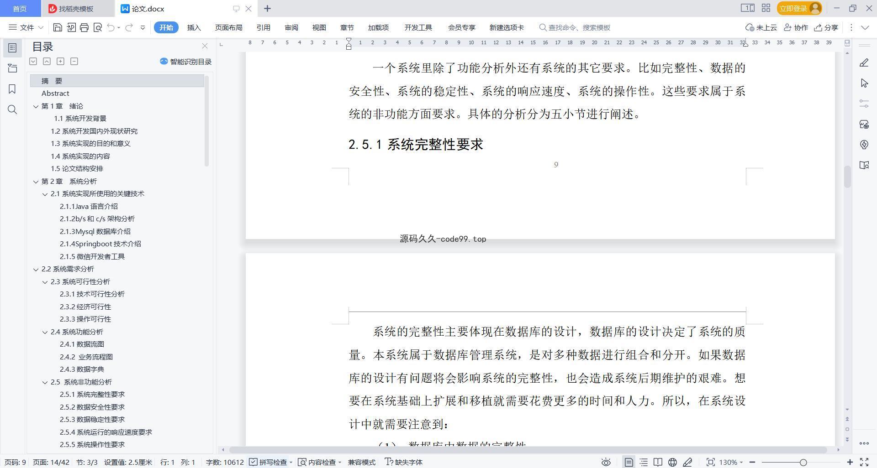
Task: Open the 审阅 ribbon tab
Action: tap(291, 27)
